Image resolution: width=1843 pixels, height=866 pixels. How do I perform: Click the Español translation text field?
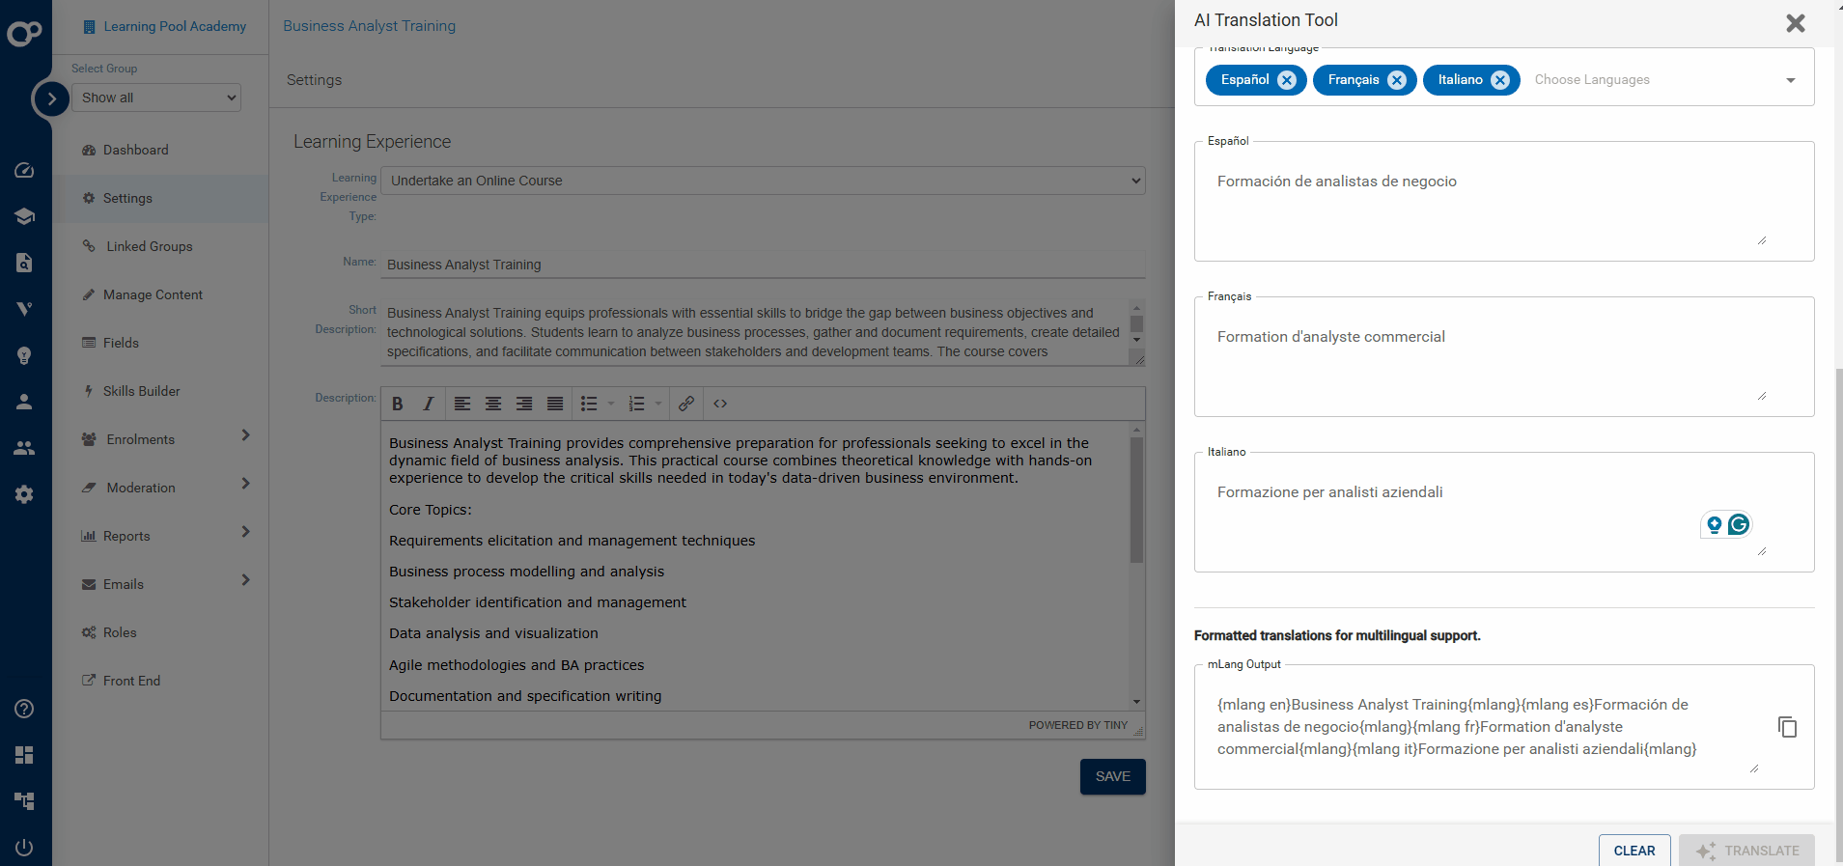coord(1487,203)
